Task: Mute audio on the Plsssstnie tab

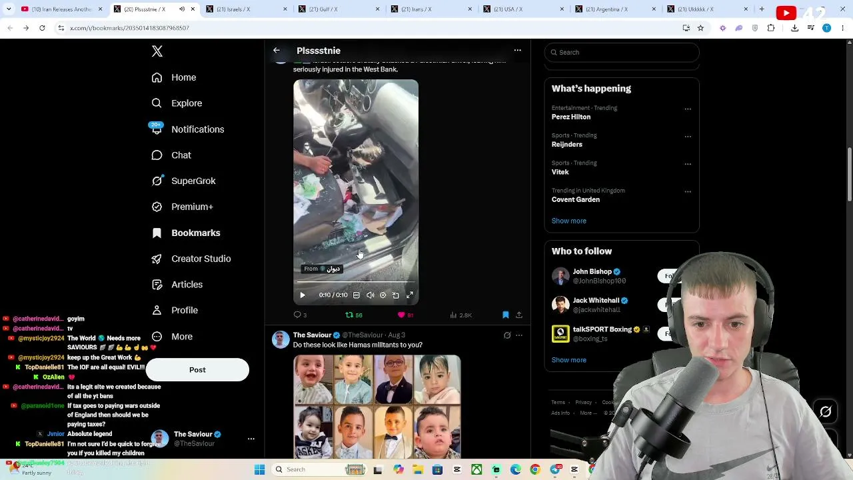Action: (x=182, y=9)
